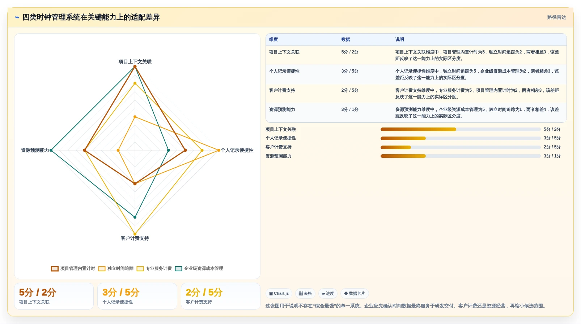Open the 5分 / 2分 项目上下文关联 card
The image size is (581, 324).
click(54, 296)
